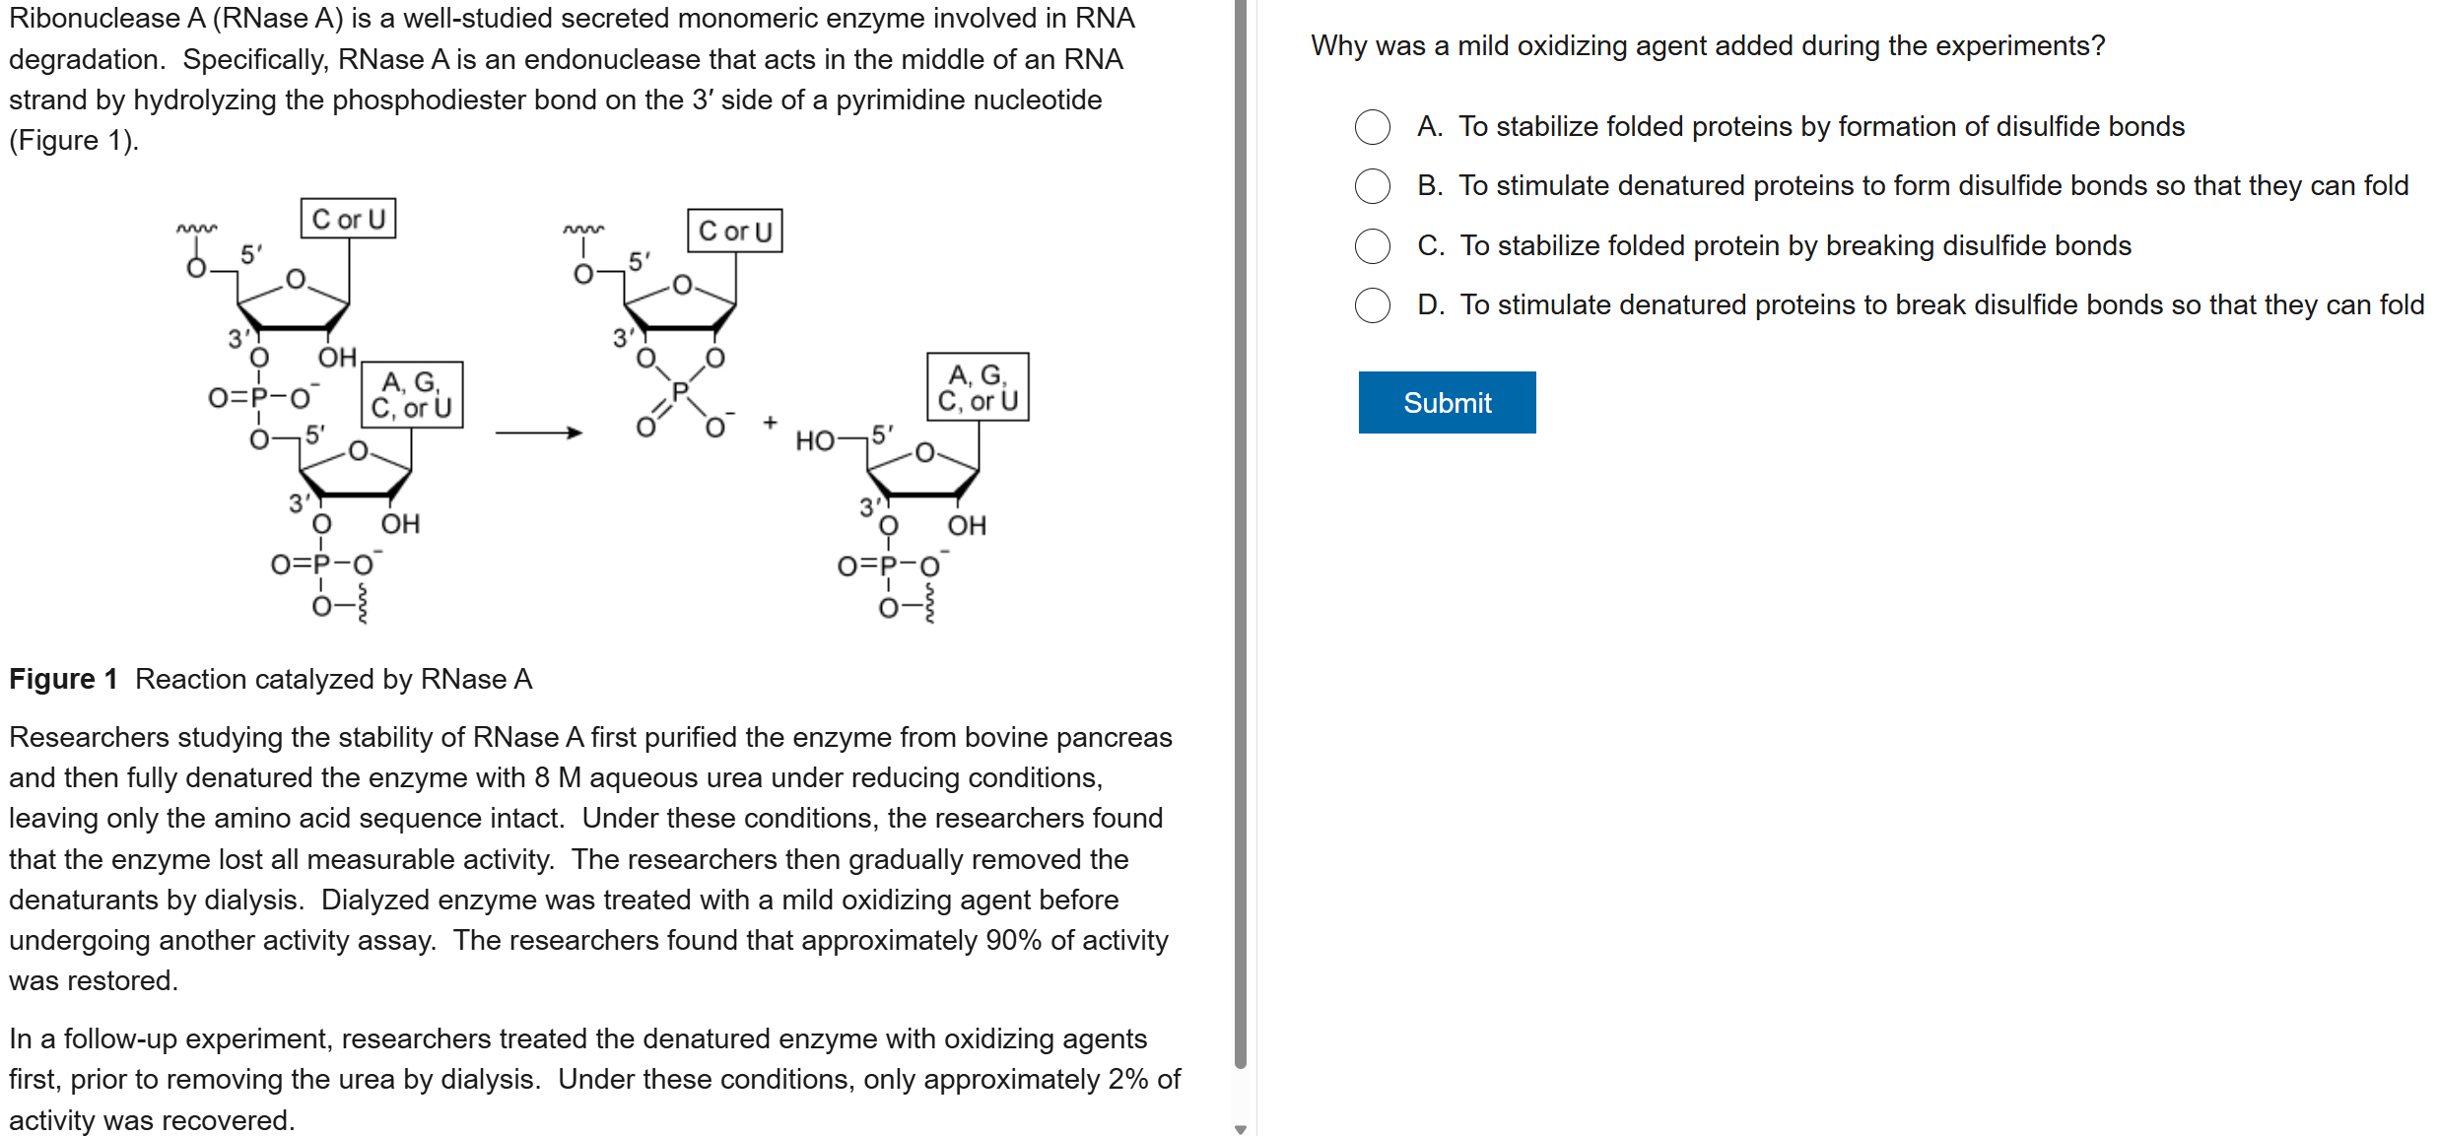Click the cyclic product's 'C or U' base box

tap(734, 231)
